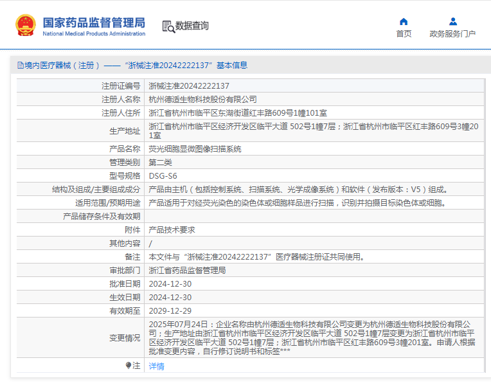Image resolution: width=491 pixels, height=385 pixels.
Task: Select 第二类 management category value
Action: (160, 162)
